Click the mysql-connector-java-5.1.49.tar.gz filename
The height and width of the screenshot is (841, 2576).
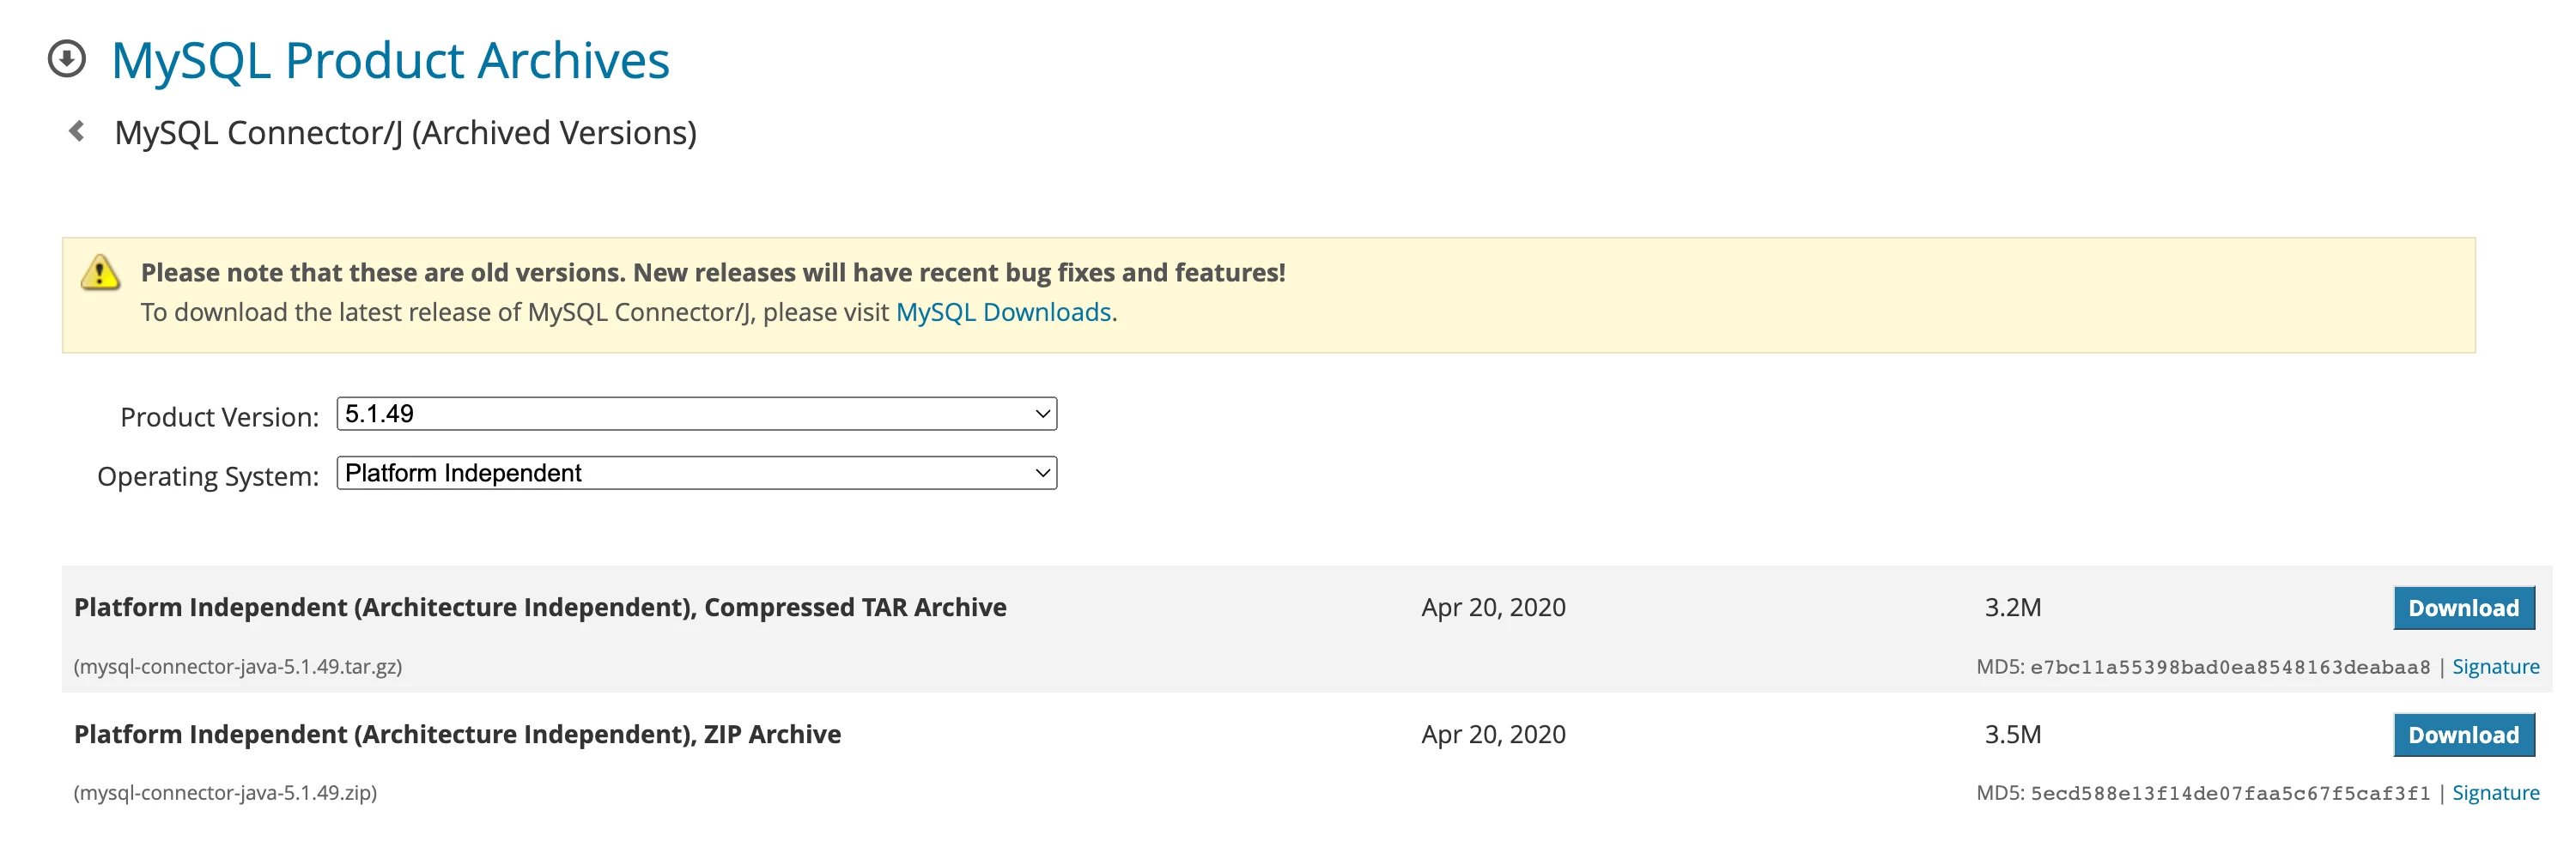(x=238, y=666)
